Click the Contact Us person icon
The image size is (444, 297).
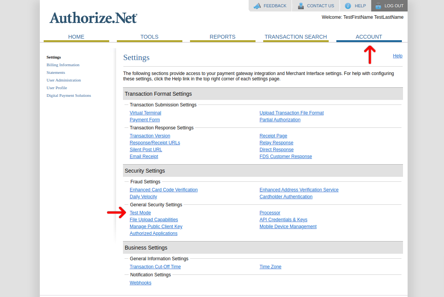click(x=301, y=6)
